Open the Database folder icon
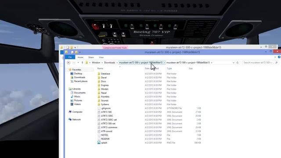The height and width of the screenshot is (158, 281). pos(99,74)
